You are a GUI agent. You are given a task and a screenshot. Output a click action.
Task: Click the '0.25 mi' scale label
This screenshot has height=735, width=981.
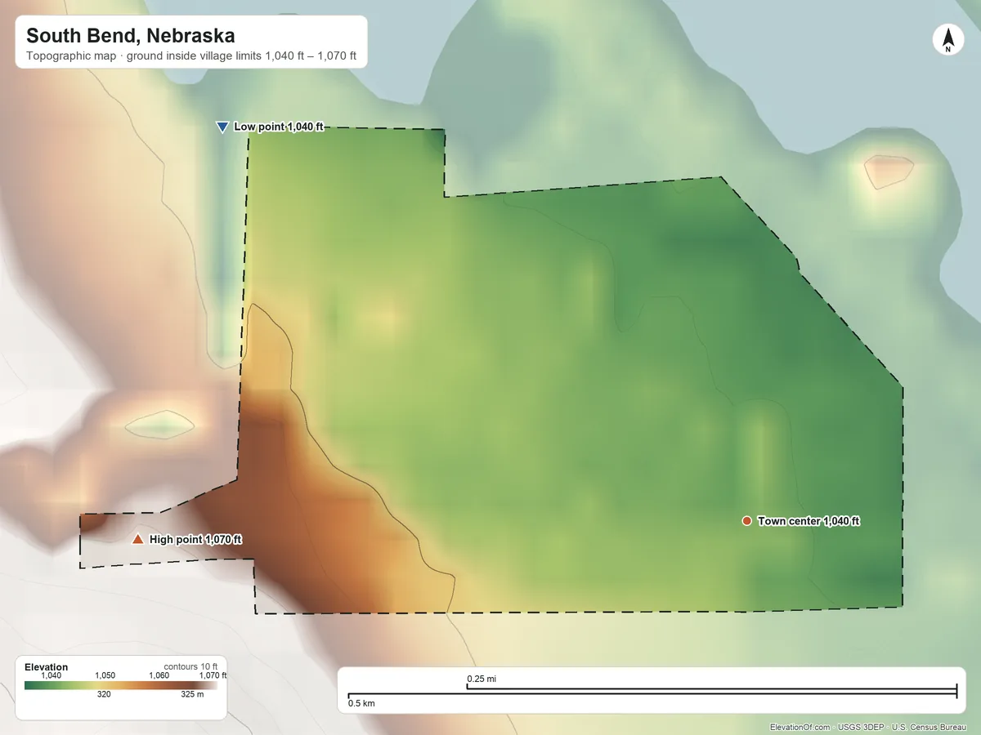click(x=482, y=679)
